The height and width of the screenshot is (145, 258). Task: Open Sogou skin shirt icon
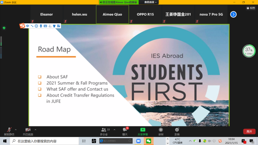[x=54, y=26]
